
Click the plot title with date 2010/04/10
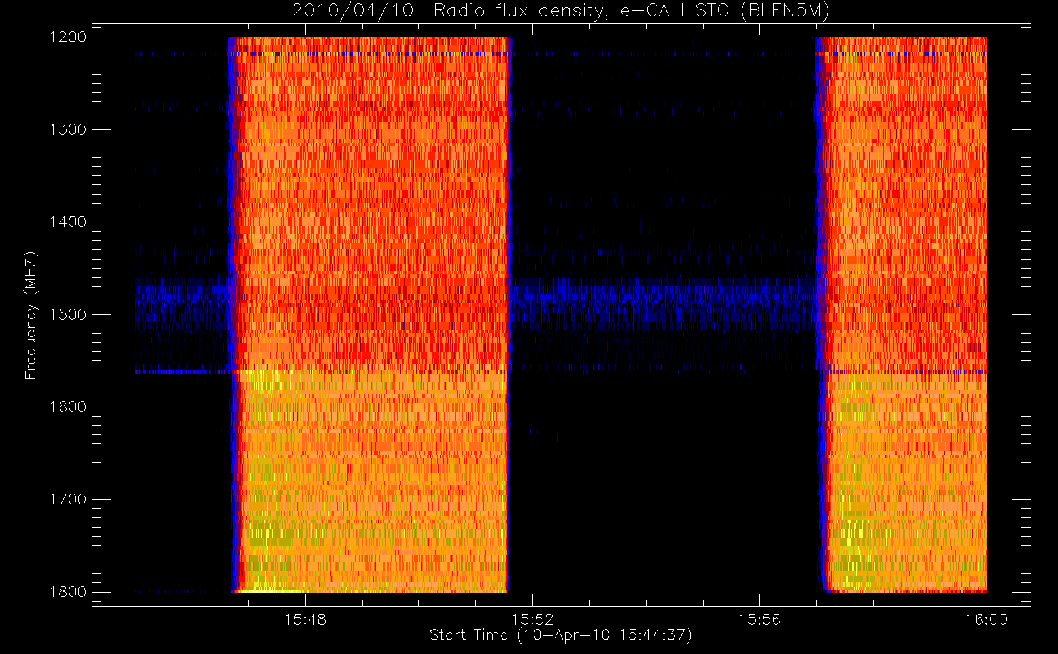(x=561, y=11)
